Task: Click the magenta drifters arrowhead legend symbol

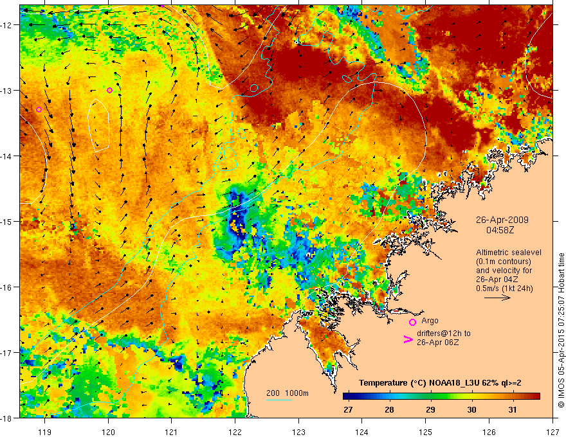Action: 408,339
